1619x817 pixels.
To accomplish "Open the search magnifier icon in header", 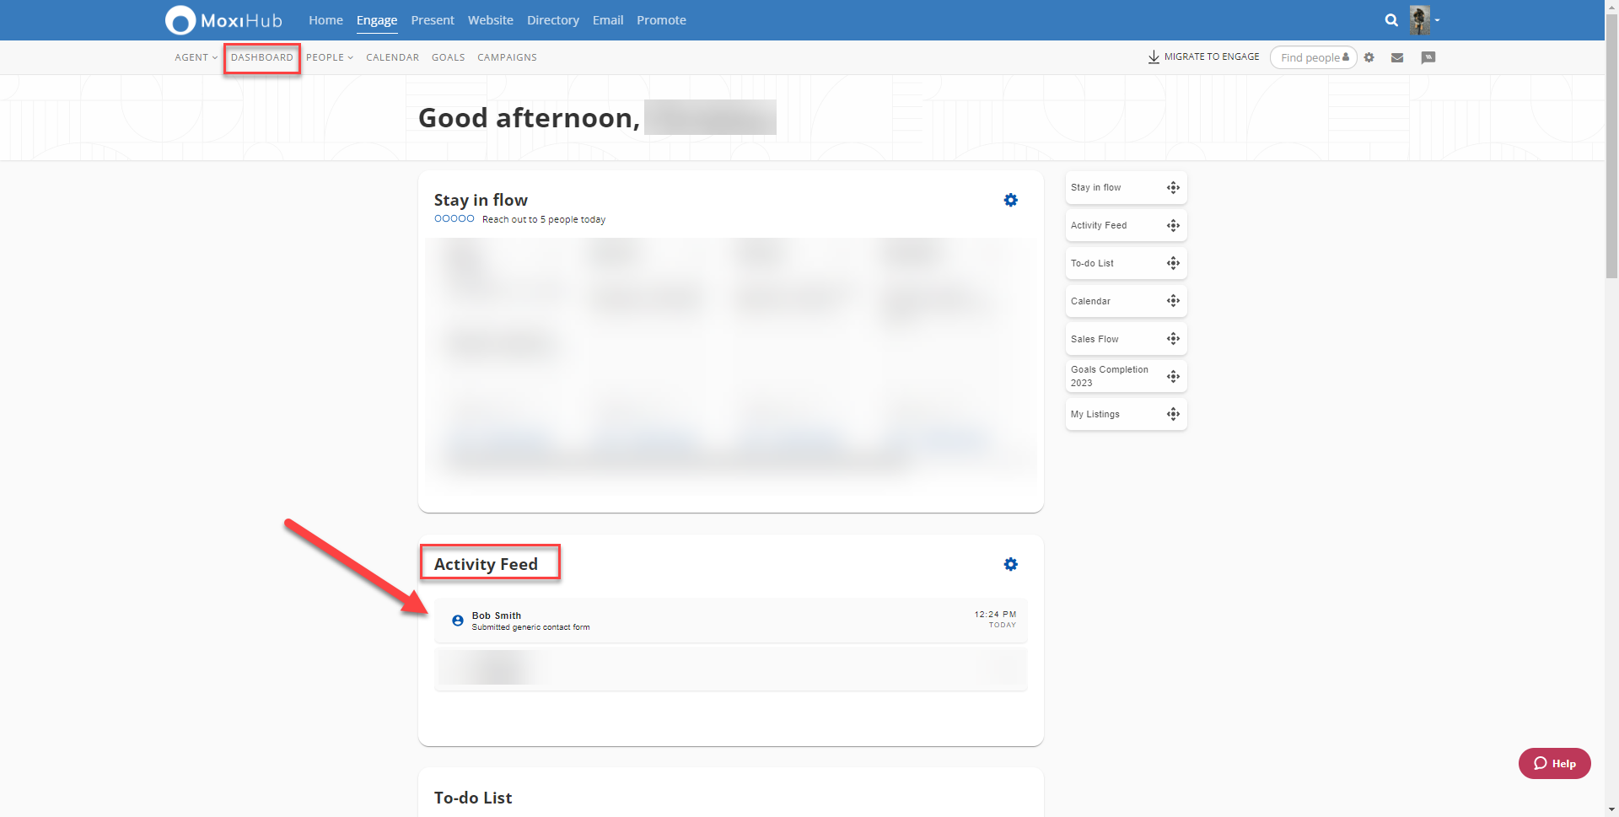I will [1391, 20].
